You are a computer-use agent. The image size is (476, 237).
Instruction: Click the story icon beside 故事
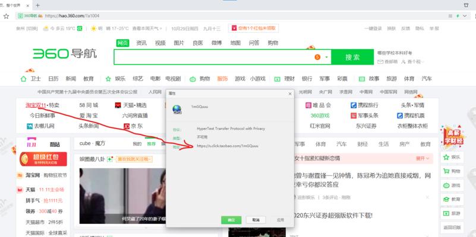tap(361, 79)
